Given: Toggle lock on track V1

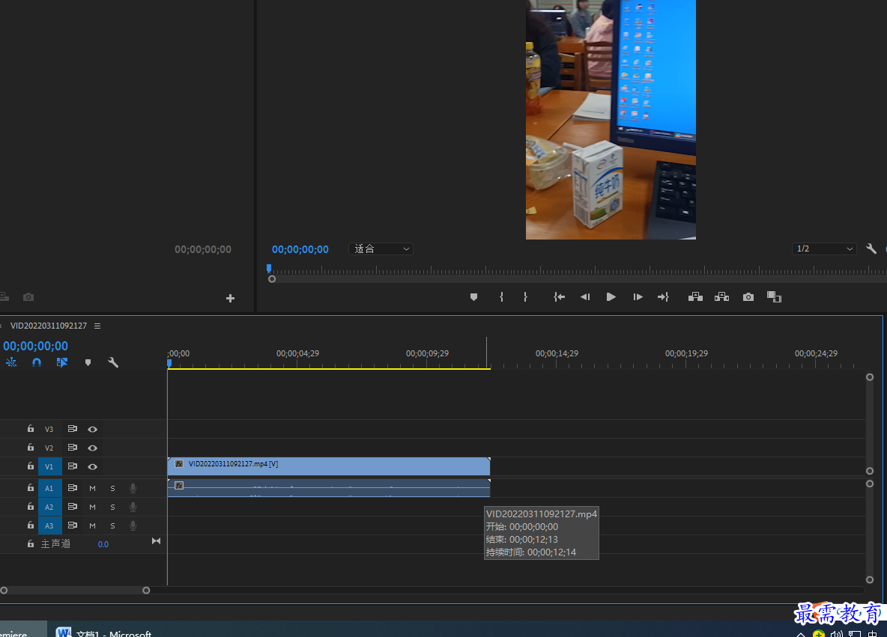Looking at the screenshot, I should [x=31, y=466].
